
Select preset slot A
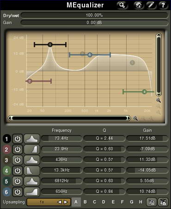(76, 202)
